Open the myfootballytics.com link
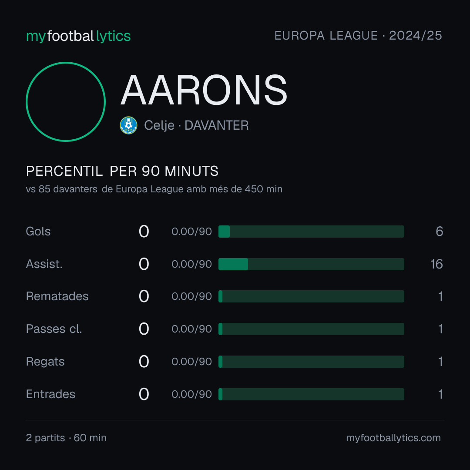Image resolution: width=470 pixels, height=470 pixels. pyautogui.click(x=393, y=438)
